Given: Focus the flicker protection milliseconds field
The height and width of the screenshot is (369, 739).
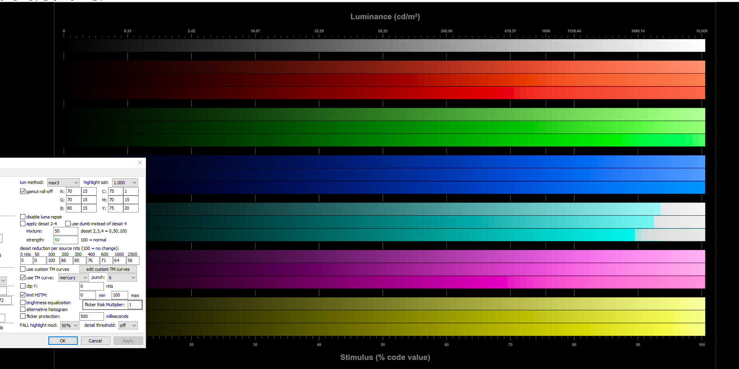Looking at the screenshot, I should pos(91,317).
